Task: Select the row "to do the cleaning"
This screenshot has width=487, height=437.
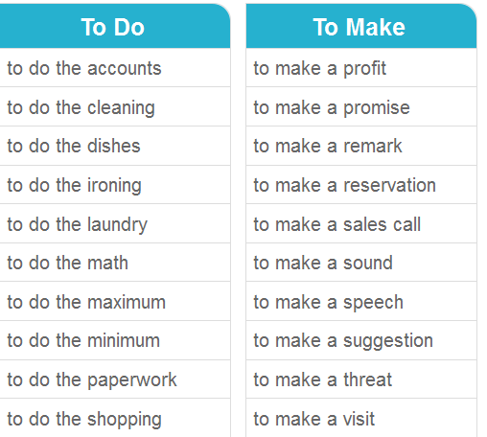Action: point(115,106)
